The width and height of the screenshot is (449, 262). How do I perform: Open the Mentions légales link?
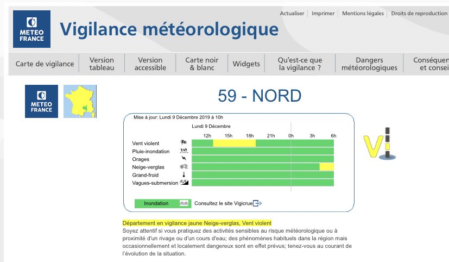(363, 13)
